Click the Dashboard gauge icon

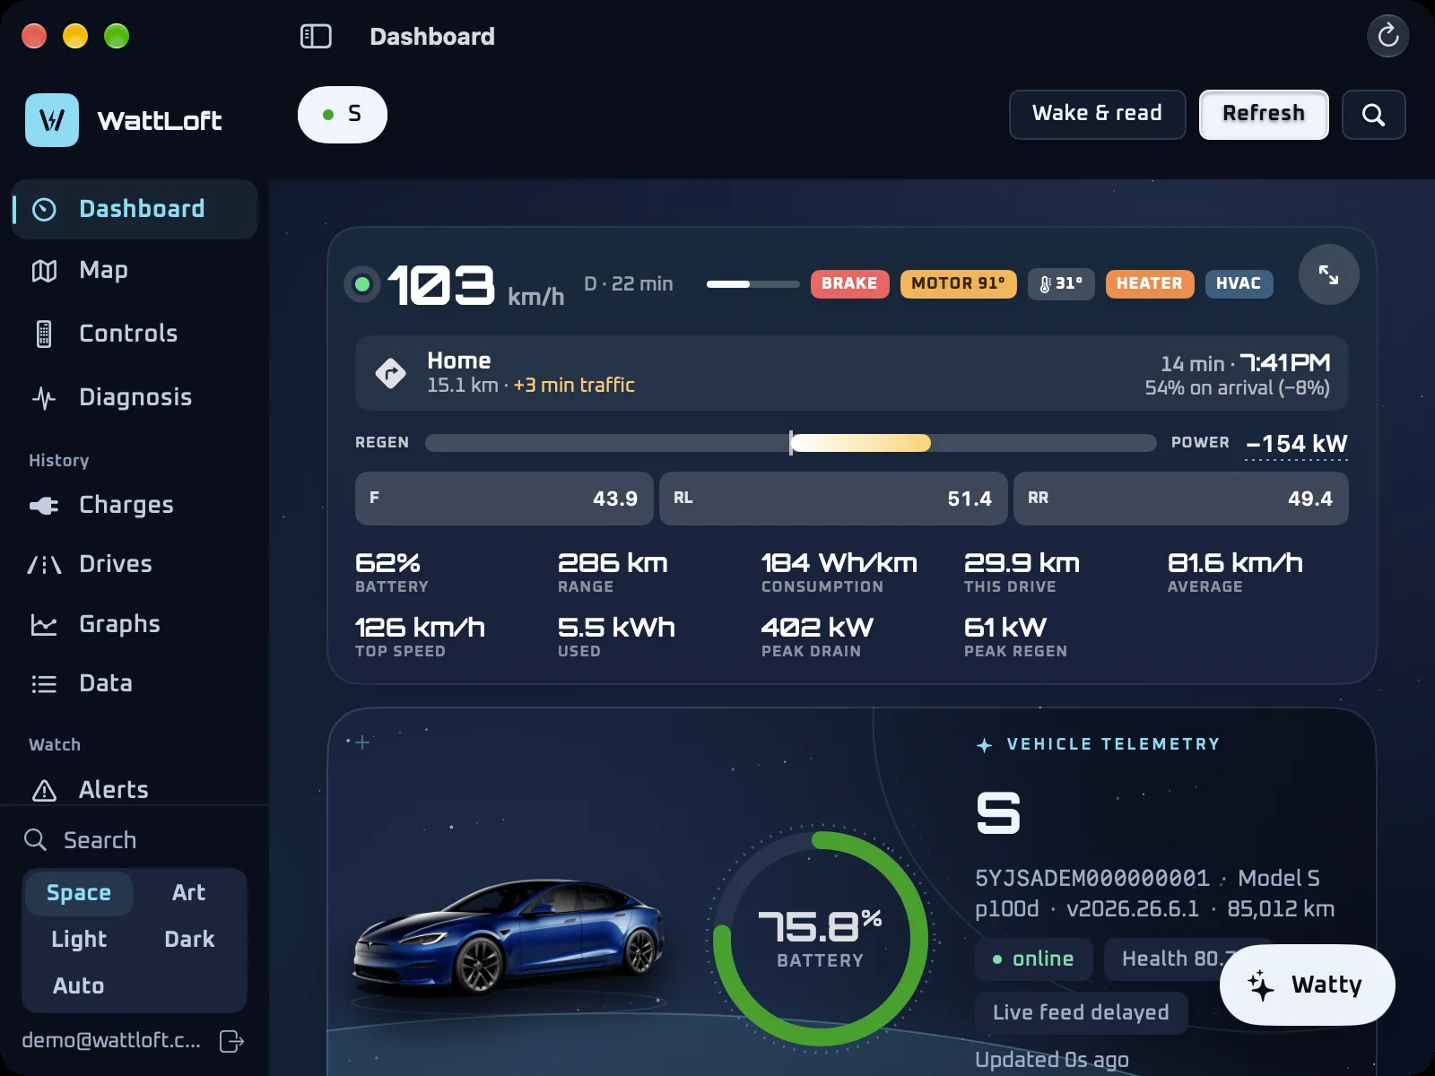coord(44,209)
